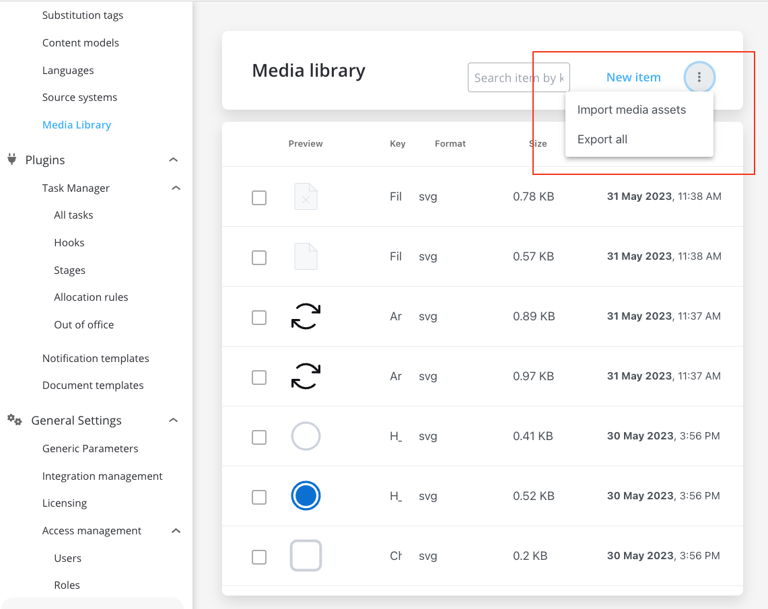Open refresh arrows preview of 0.89 KB item
The width and height of the screenshot is (768, 609).
coord(306,316)
